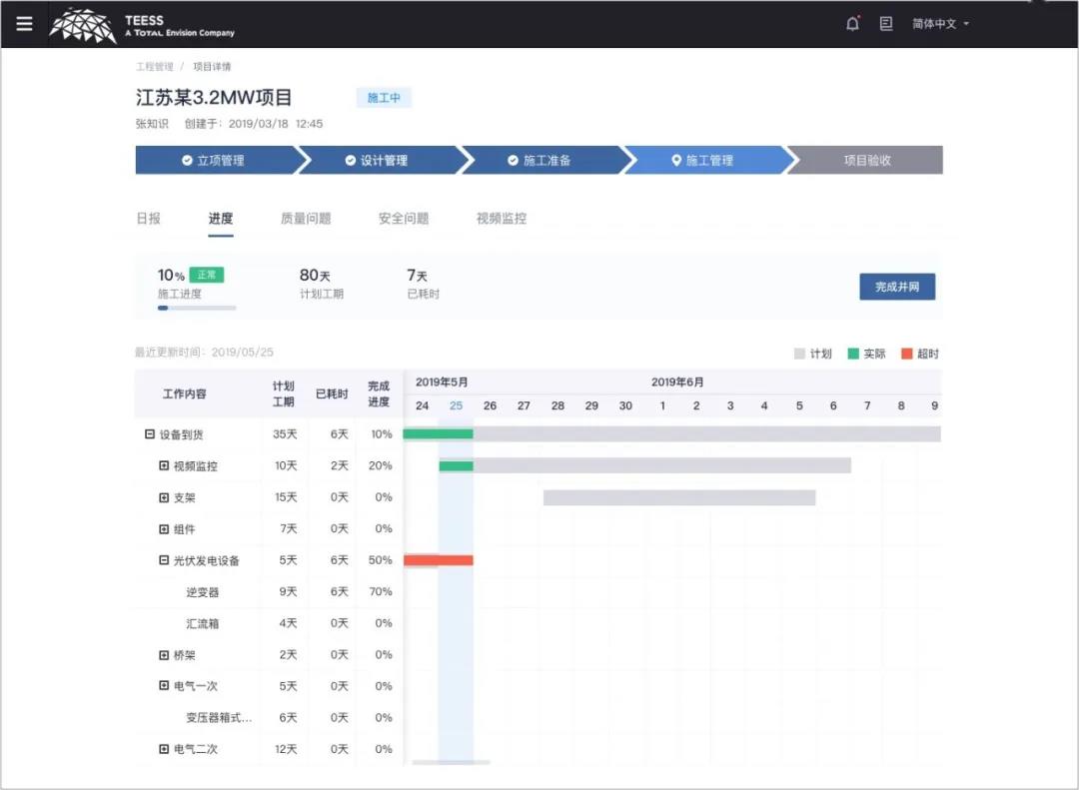
Task: Click the red overtime bar for 光伏发电设备
Action: [438, 560]
